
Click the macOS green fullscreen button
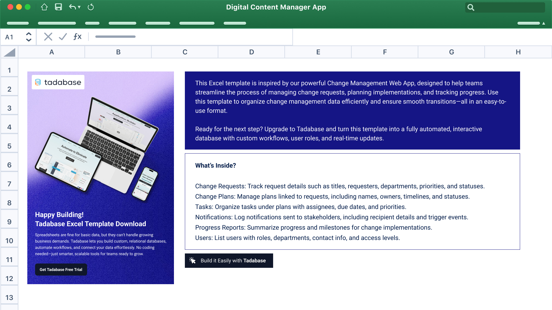[28, 7]
